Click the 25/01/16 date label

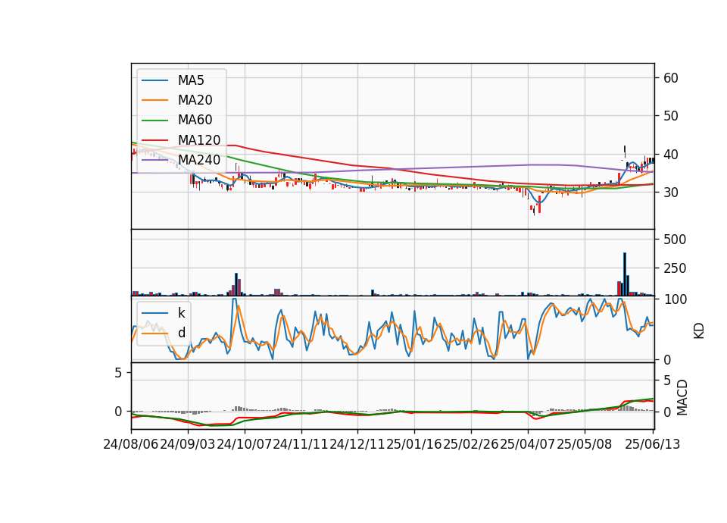click(x=414, y=444)
